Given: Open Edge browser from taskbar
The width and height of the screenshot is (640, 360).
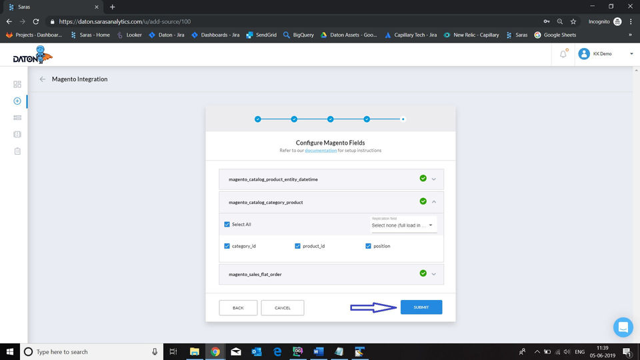Looking at the screenshot, I should pyautogui.click(x=277, y=352).
